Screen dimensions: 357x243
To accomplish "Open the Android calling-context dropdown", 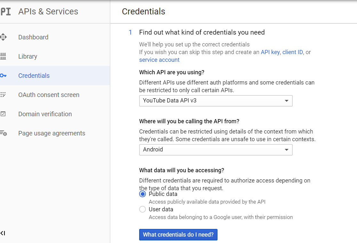I will point(216,150).
